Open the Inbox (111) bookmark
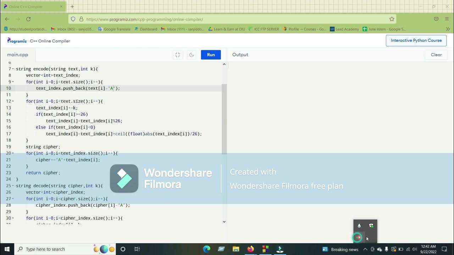The width and height of the screenshot is (454, 255). (183, 29)
